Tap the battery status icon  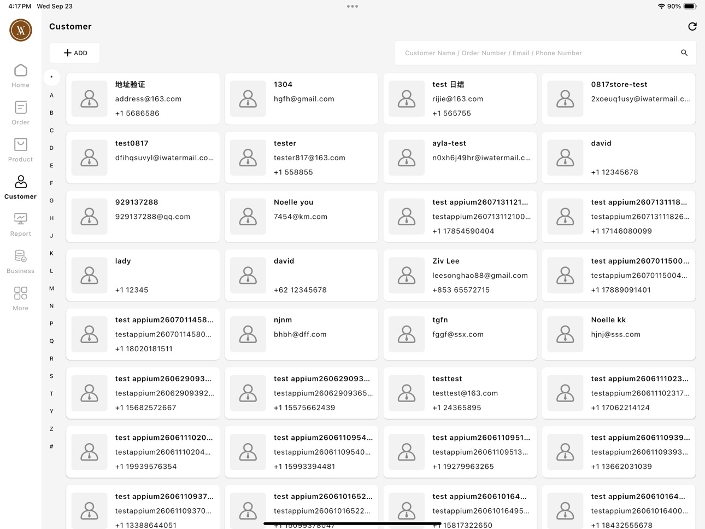(x=690, y=7)
